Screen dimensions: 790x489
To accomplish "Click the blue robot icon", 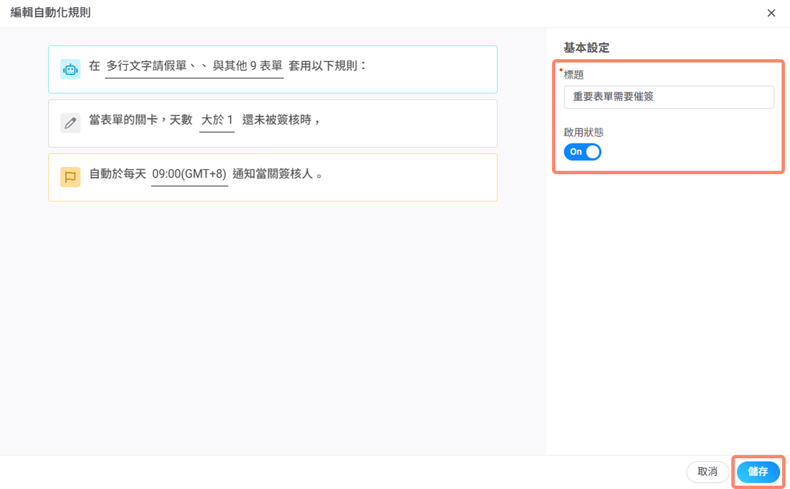I will [x=70, y=69].
